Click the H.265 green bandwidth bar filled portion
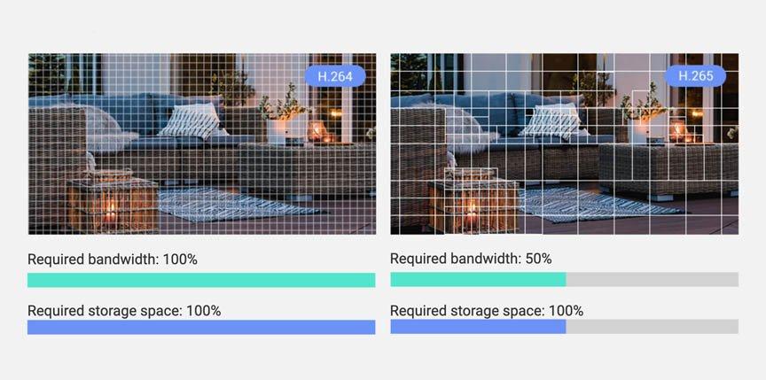This screenshot has width=766, height=380. pos(478,280)
